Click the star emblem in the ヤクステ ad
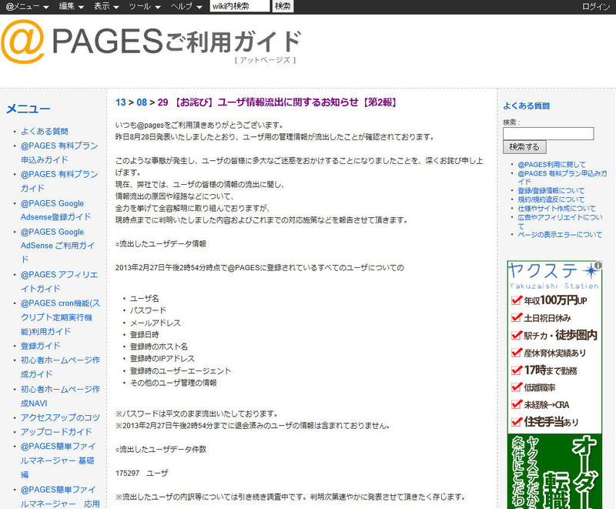 tap(589, 273)
